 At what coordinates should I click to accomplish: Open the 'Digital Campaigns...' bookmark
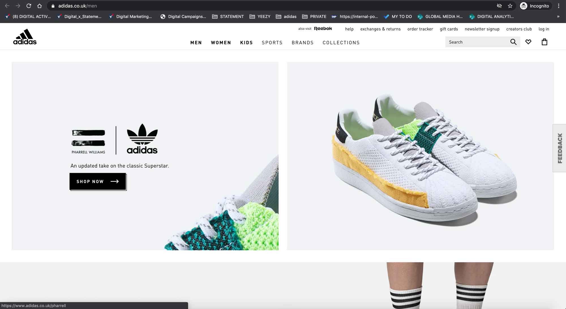(x=183, y=16)
